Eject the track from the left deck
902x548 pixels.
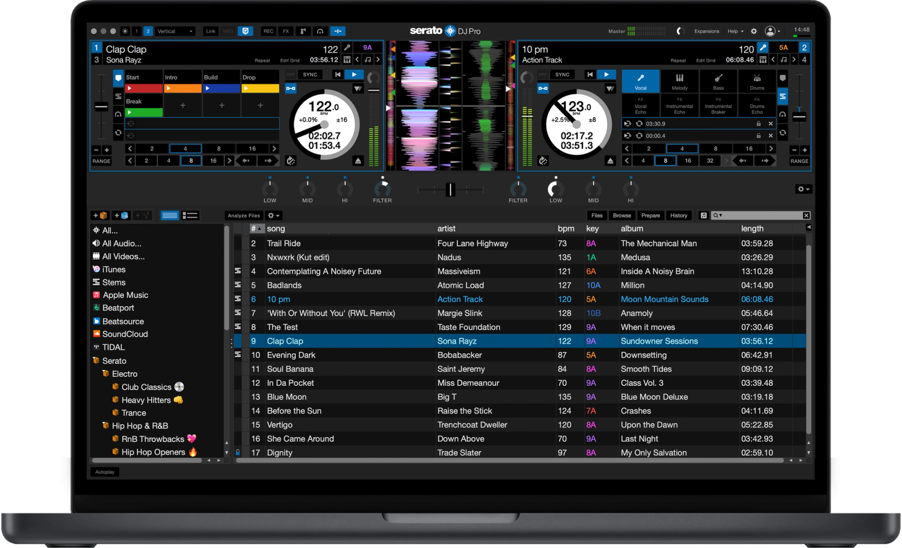tap(358, 161)
